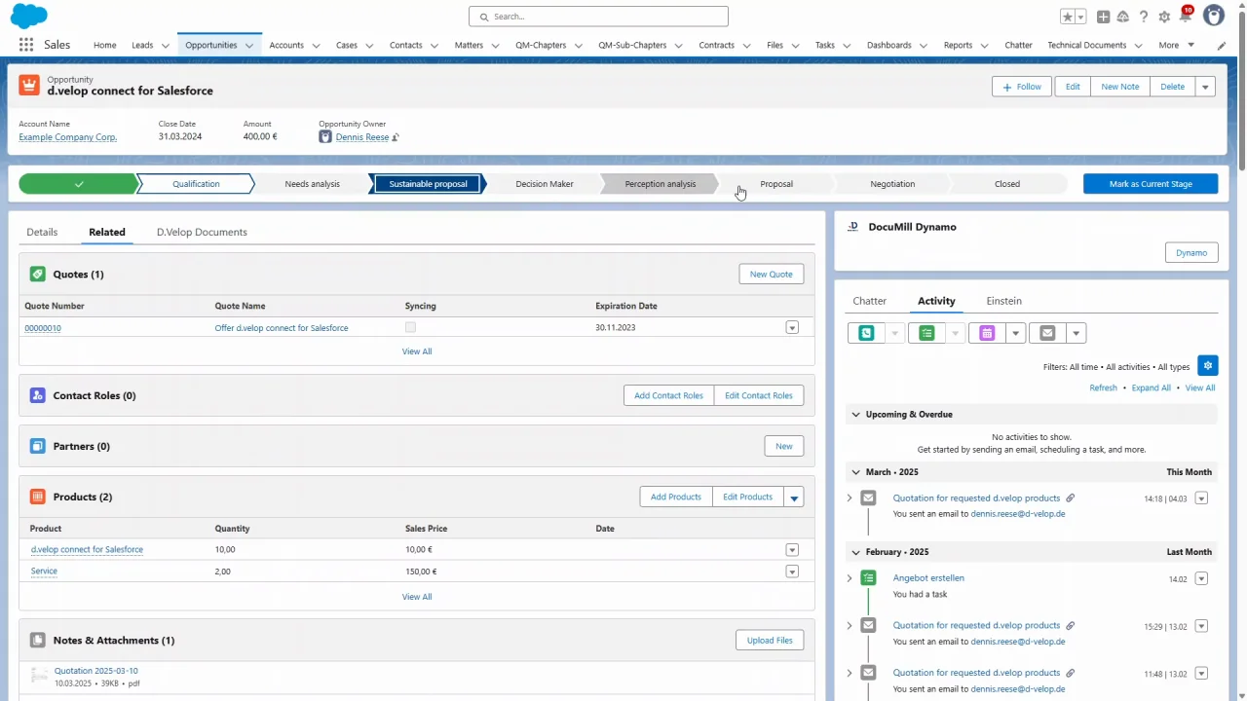
Task: Toggle Syncing checkbox for quote 00000010
Action: point(410,328)
